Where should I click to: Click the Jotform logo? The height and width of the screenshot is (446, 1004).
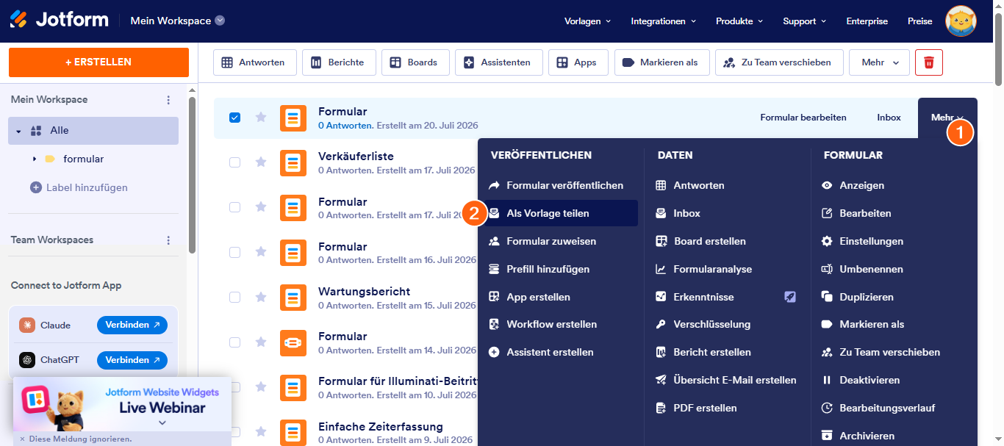[x=59, y=20]
